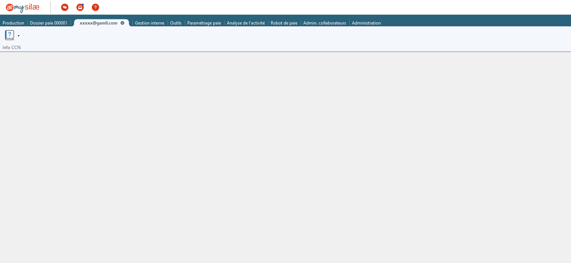The image size is (571, 263).
Task: Open the Outils menu tab
Action: [176, 23]
